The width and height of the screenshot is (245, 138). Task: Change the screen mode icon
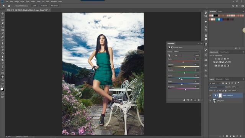click(x=3, y=97)
